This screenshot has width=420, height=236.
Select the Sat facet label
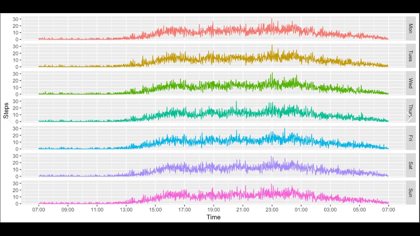[x=410, y=165]
